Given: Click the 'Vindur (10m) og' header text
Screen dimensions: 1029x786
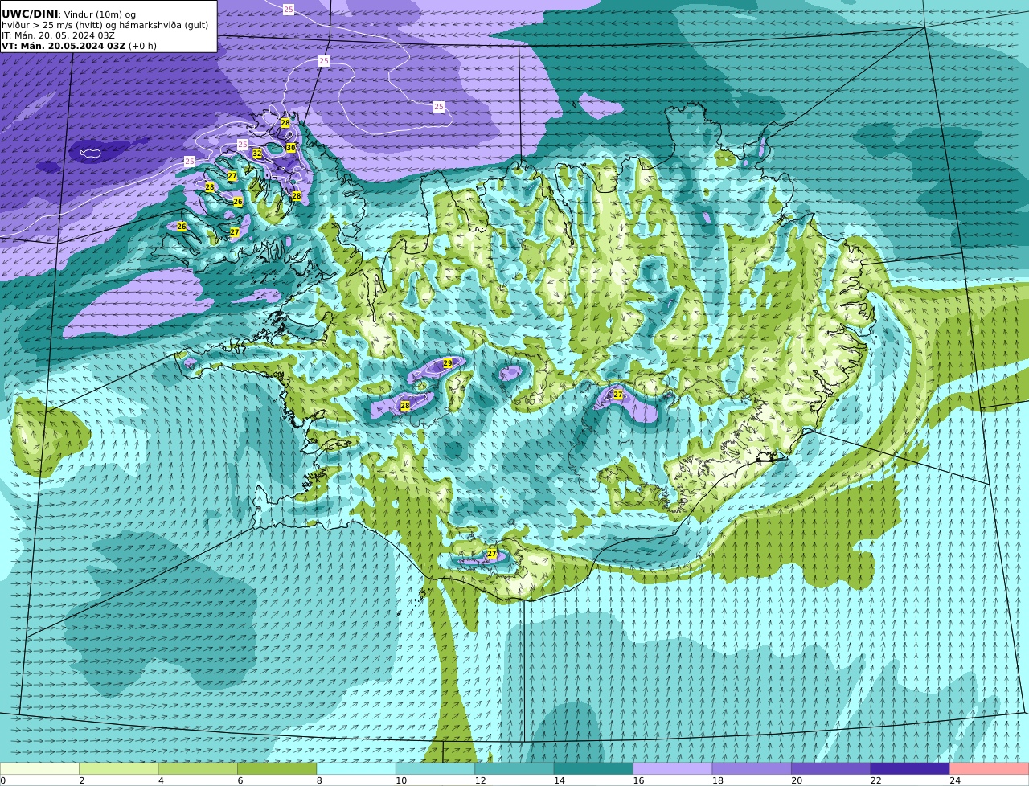Looking at the screenshot, I should [x=100, y=14].
